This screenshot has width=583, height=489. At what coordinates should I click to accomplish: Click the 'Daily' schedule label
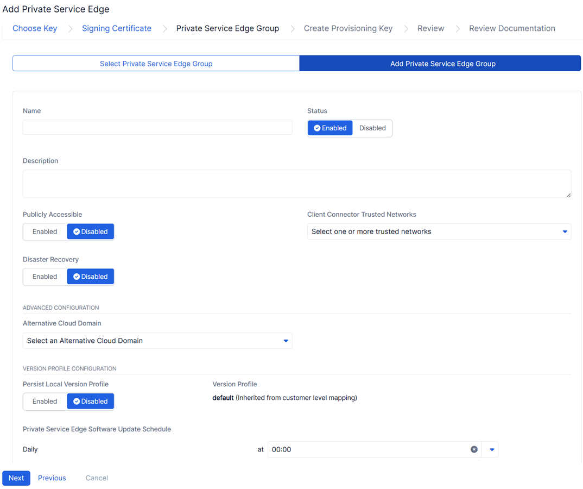[30, 449]
